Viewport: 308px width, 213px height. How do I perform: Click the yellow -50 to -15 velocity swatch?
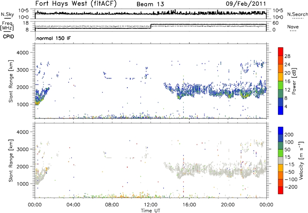281,168
